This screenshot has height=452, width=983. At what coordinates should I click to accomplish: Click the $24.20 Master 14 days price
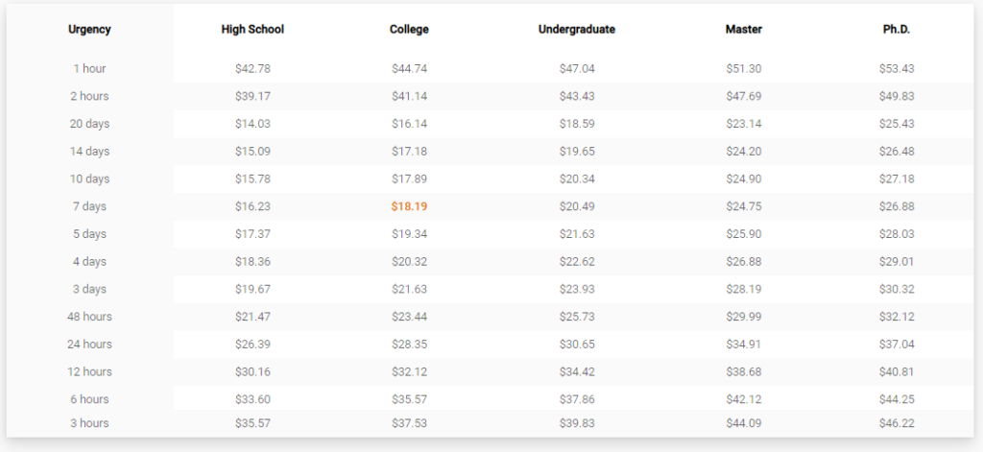[x=744, y=151]
